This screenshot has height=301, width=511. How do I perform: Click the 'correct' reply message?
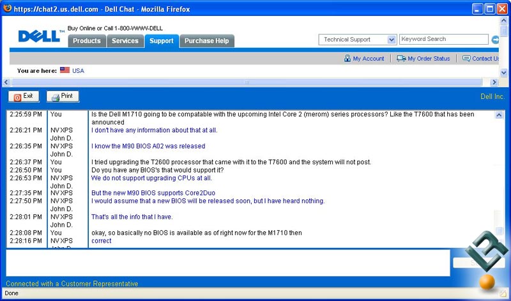[x=102, y=241]
